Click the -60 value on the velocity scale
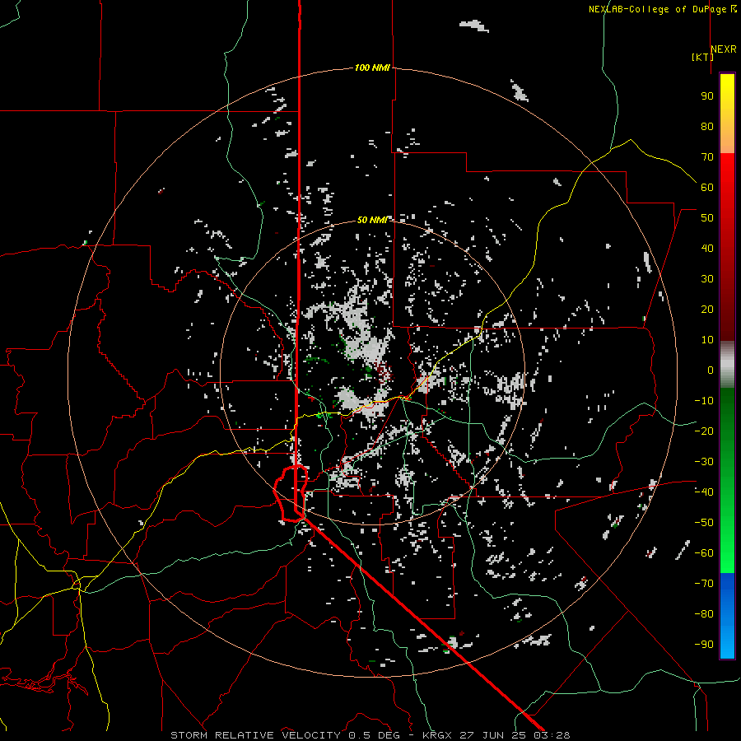 coord(704,553)
